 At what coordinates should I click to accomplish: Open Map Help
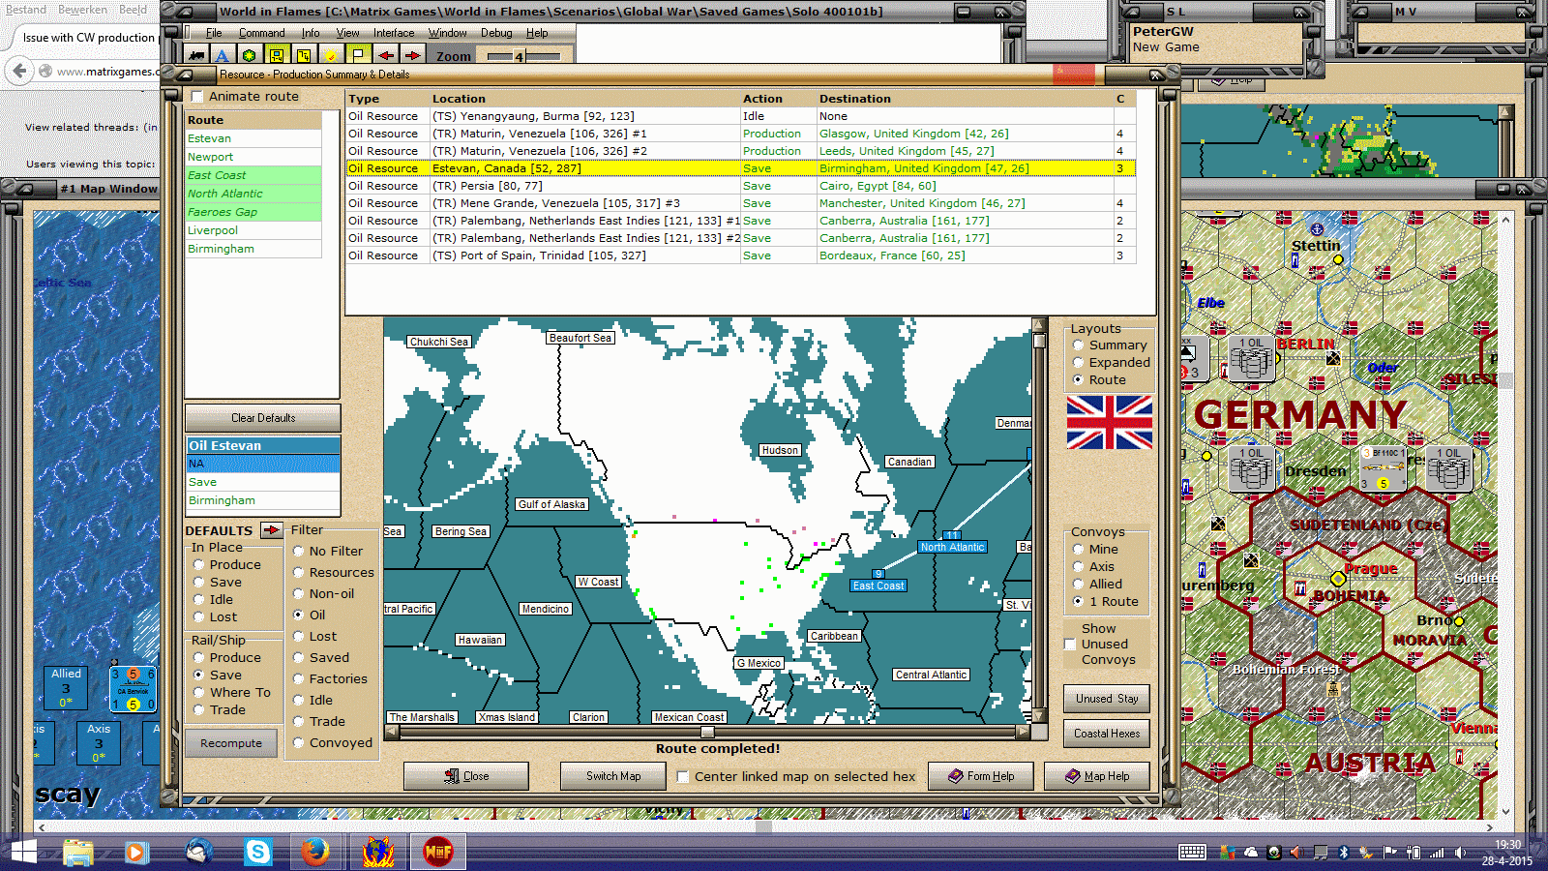point(1097,776)
